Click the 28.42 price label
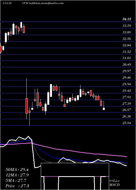Image resolution: width=136 pixels, height=190 pixels. (x=127, y=90)
